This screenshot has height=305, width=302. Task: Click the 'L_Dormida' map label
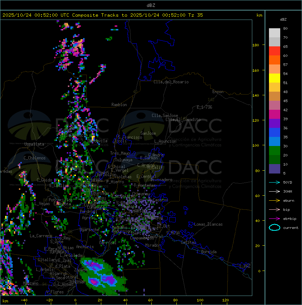[207, 252]
